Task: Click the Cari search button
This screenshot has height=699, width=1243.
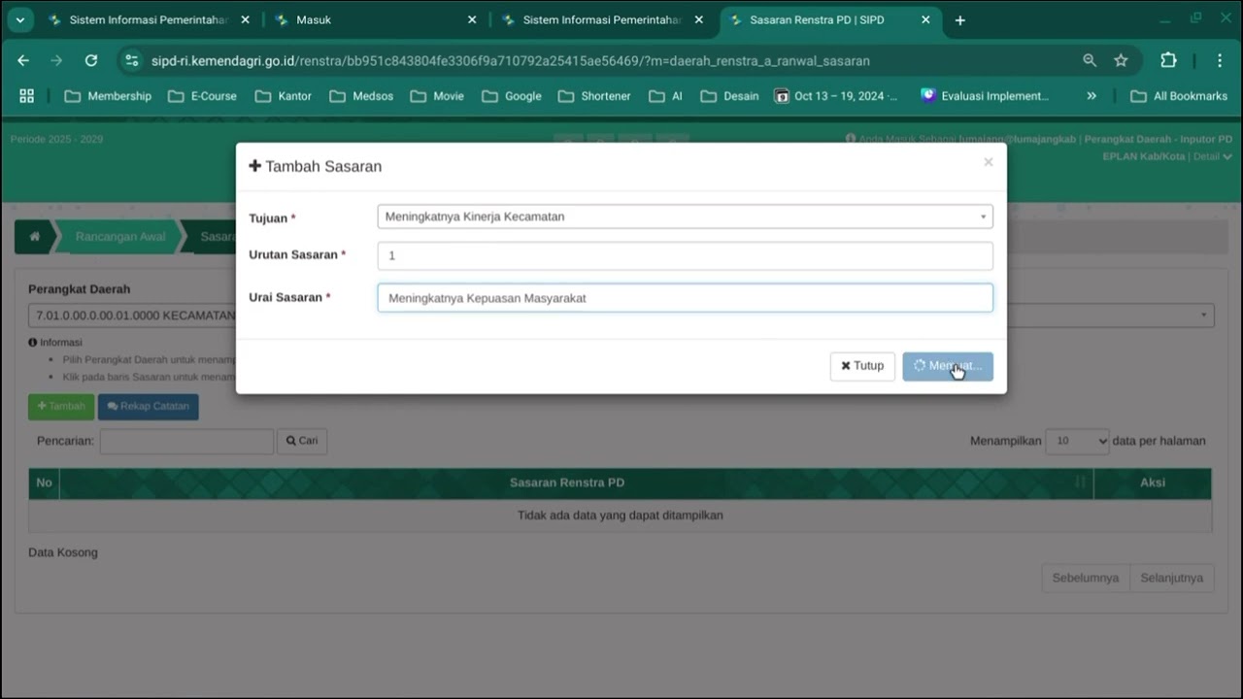Action: 302,441
